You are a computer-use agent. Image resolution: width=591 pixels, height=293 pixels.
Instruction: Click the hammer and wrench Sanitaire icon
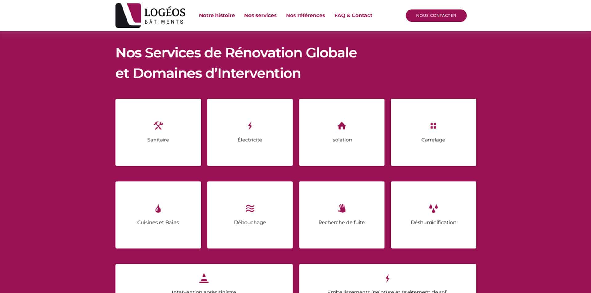click(158, 126)
